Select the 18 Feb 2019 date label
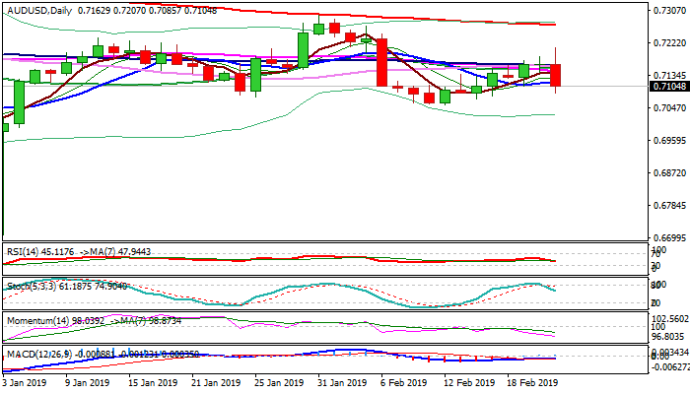Image resolution: width=690 pixels, height=394 pixels. pyautogui.click(x=533, y=382)
